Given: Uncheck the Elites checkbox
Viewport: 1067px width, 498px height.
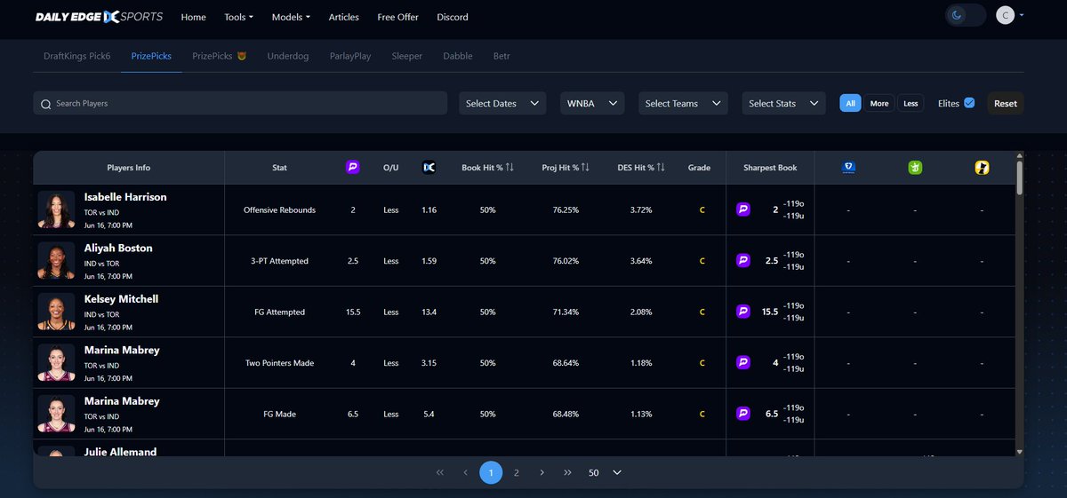Looking at the screenshot, I should tap(969, 103).
